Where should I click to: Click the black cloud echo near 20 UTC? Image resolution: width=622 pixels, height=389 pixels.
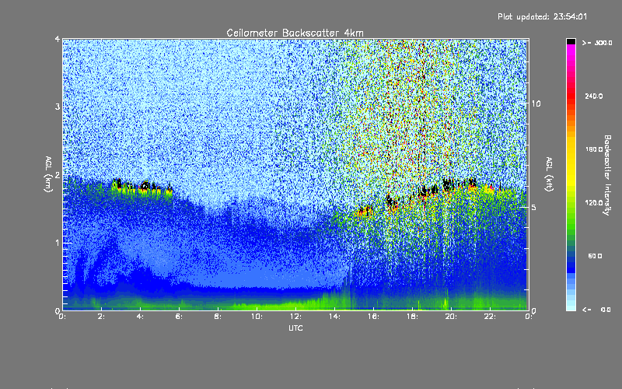(x=449, y=184)
